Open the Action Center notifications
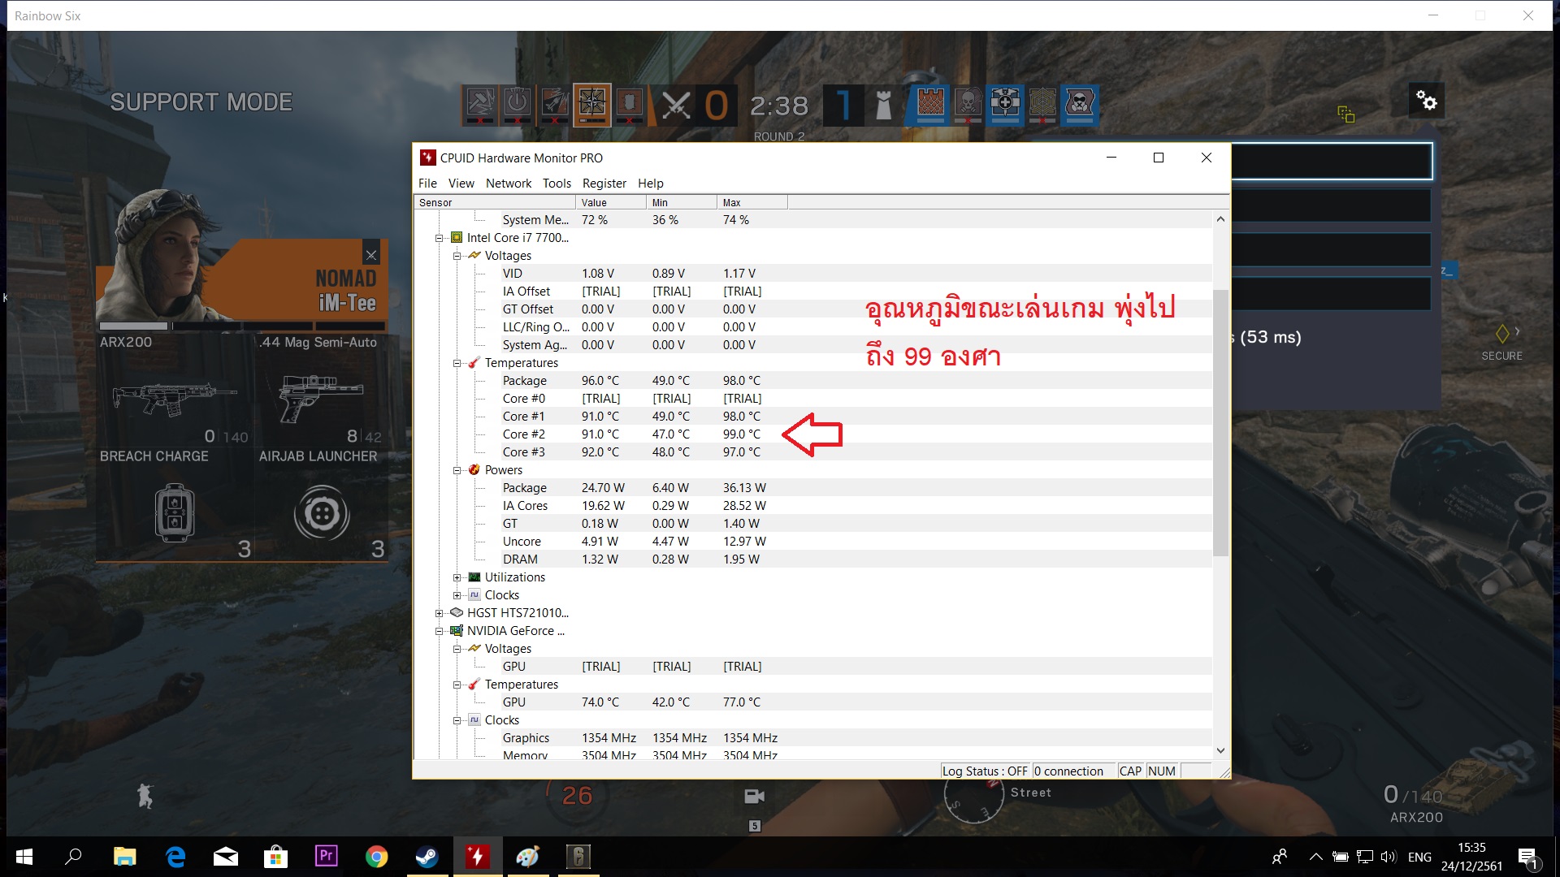The width and height of the screenshot is (1560, 877). (x=1528, y=858)
